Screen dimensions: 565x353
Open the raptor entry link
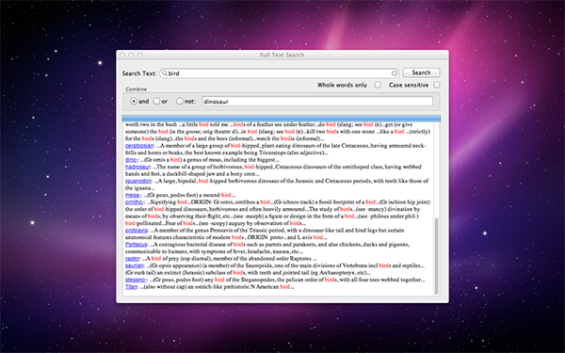click(132, 259)
